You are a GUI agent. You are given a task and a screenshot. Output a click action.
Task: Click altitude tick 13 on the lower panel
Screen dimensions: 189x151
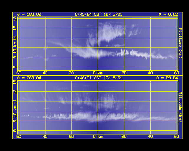click(15, 82)
